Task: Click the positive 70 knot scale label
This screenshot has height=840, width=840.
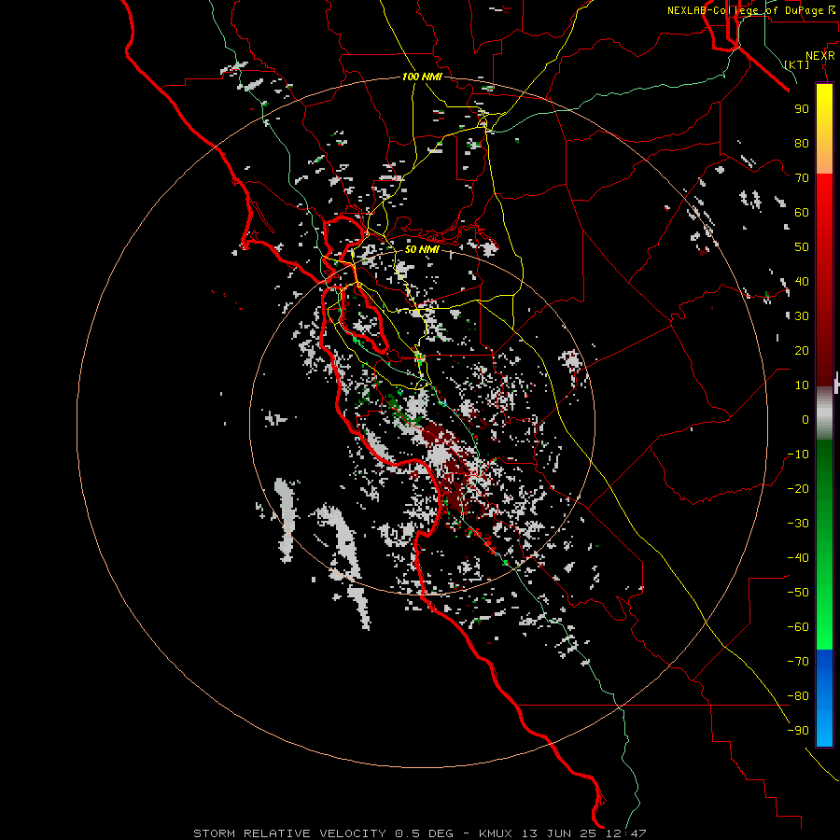Action: (x=802, y=178)
